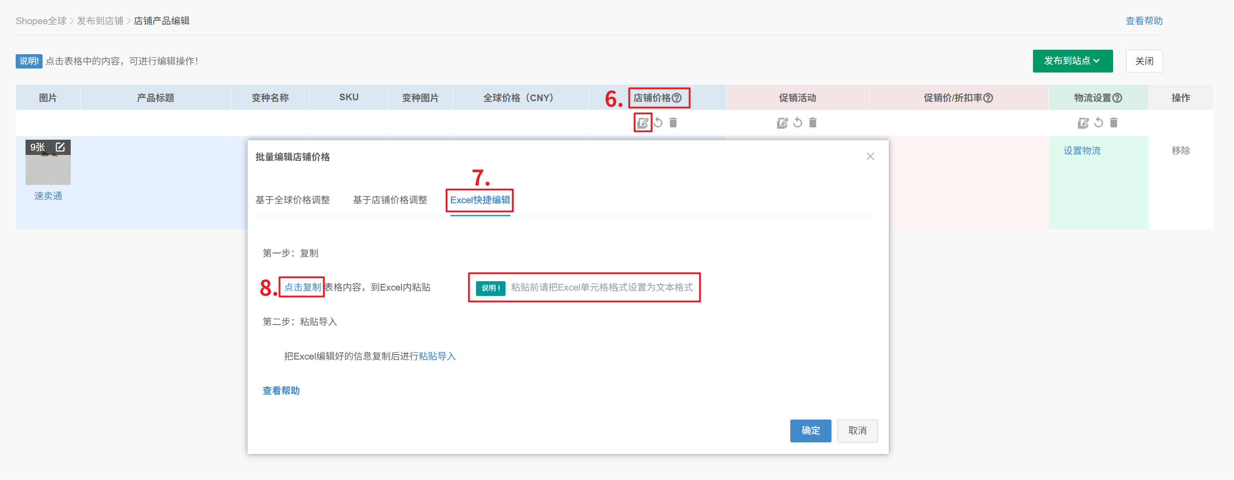
Task: Click the promotion activity trash icon
Action: [813, 123]
